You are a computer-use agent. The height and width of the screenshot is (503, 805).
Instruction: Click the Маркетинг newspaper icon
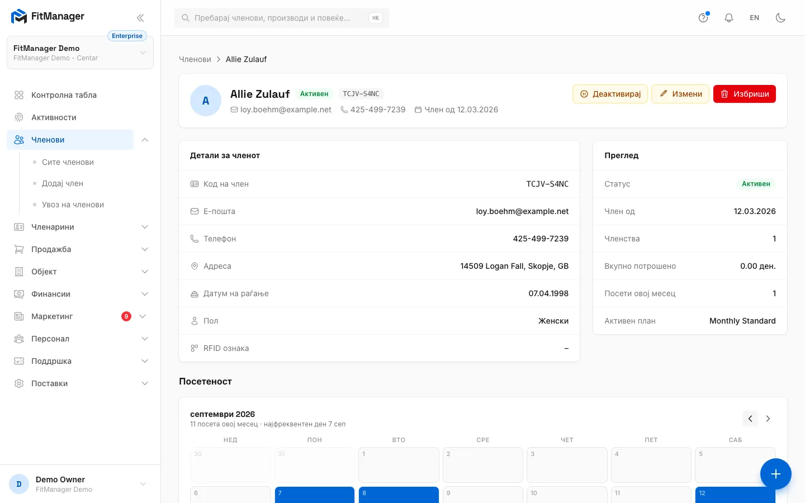19,316
